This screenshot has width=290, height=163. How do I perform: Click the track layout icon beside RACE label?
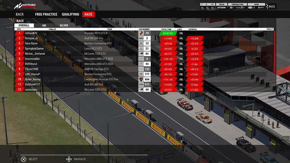tap(267, 6)
